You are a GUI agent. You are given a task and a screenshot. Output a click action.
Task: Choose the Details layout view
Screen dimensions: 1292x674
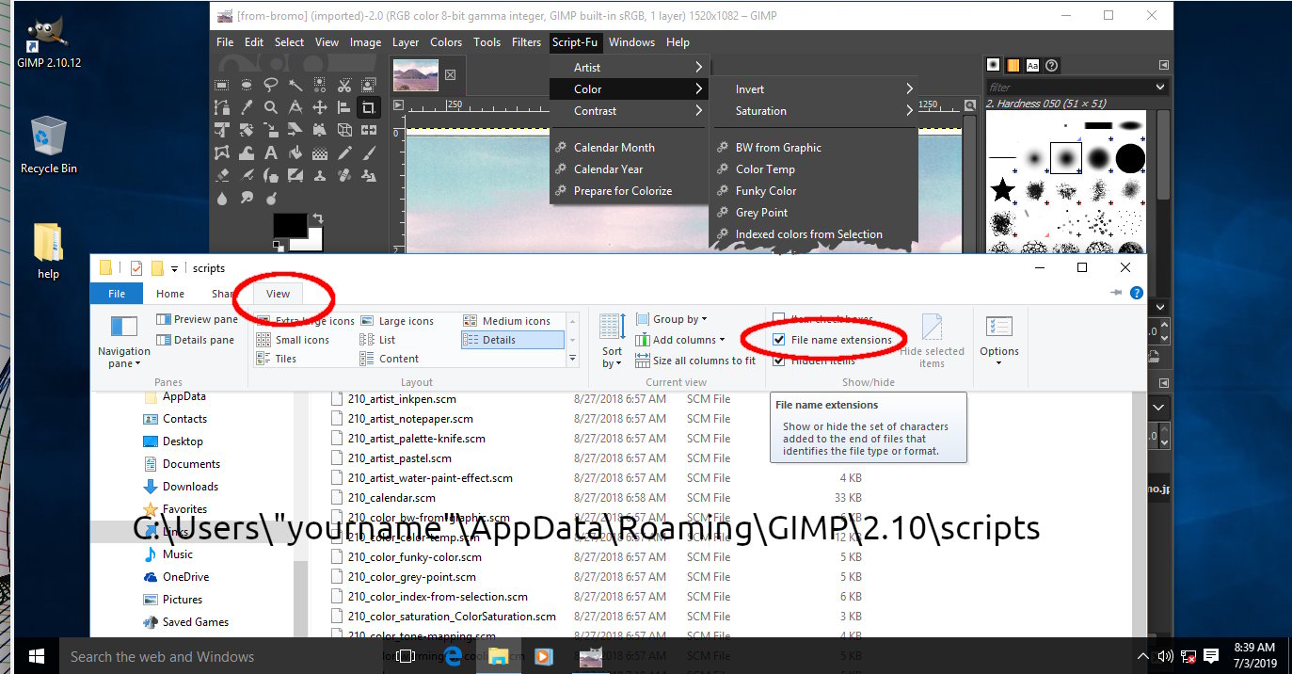(512, 340)
